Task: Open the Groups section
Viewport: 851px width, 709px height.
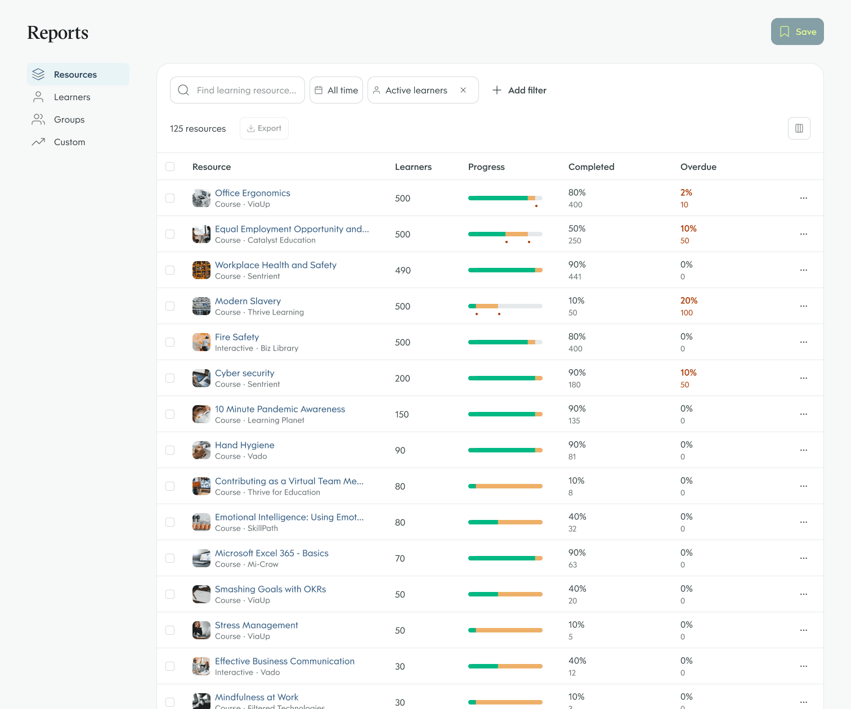Action: pos(69,119)
